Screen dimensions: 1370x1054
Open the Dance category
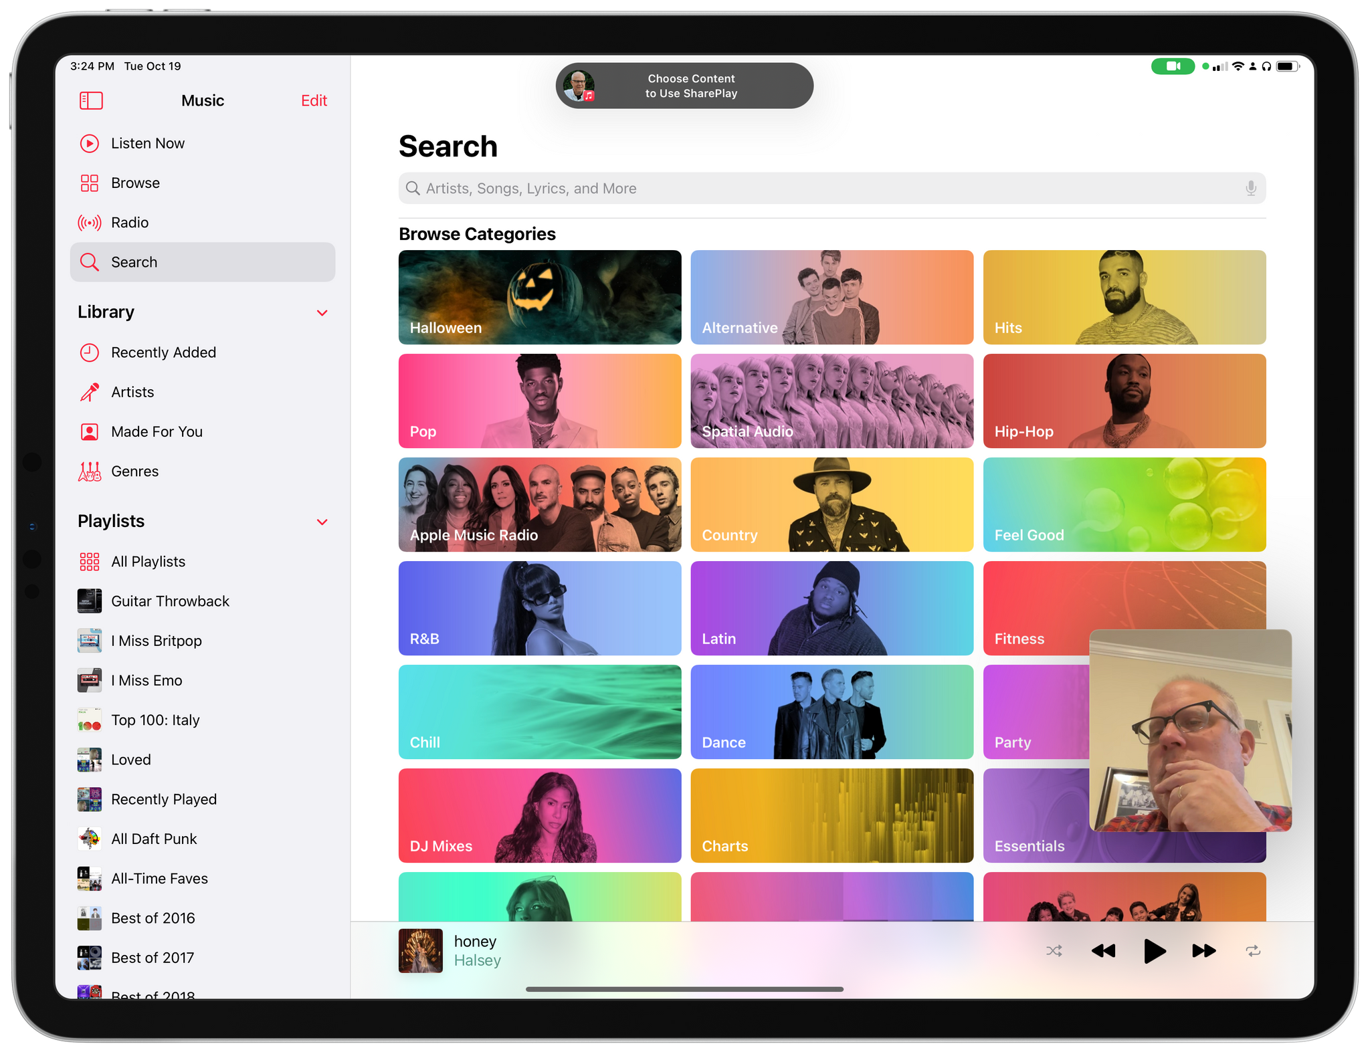click(x=832, y=712)
